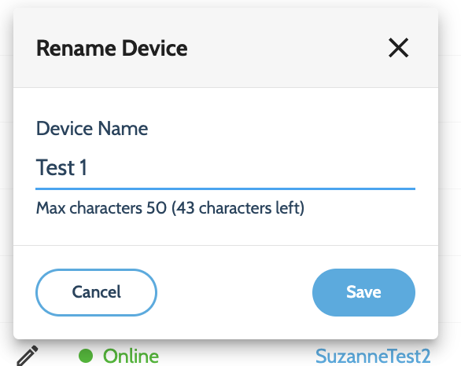Viewport: 461px width, 366px height.
Task: Click the Rename Device dialog title
Action: pyautogui.click(x=112, y=48)
